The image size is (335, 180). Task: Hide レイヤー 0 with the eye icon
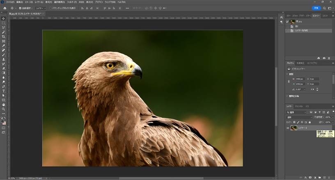pyautogui.click(x=287, y=128)
